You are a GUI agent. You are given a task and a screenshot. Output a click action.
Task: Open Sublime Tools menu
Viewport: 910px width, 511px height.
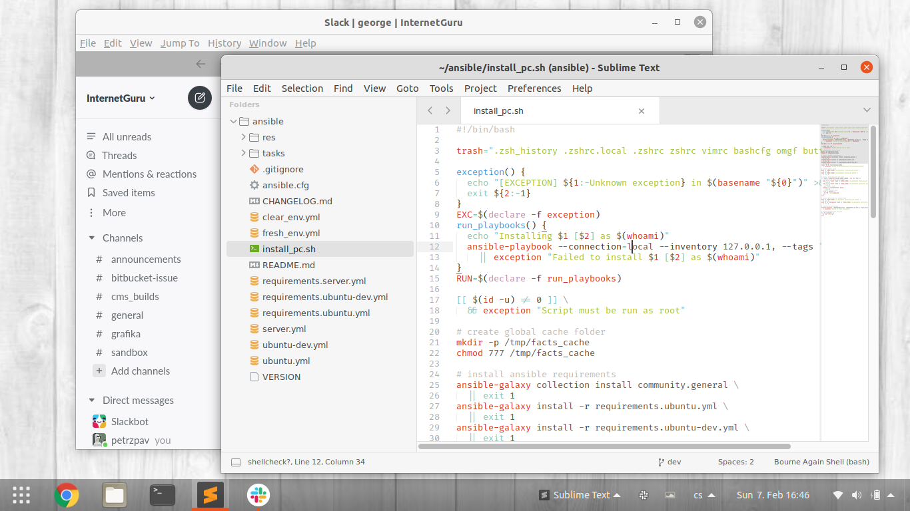(x=441, y=88)
